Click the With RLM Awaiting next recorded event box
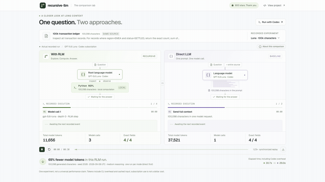Image resolution: width=325 pixels, height=182 pixels. coord(100,126)
